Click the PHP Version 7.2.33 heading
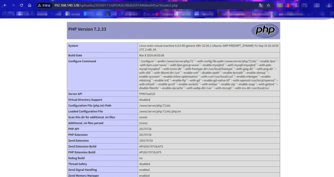This screenshot has width=334, height=177. point(87,29)
